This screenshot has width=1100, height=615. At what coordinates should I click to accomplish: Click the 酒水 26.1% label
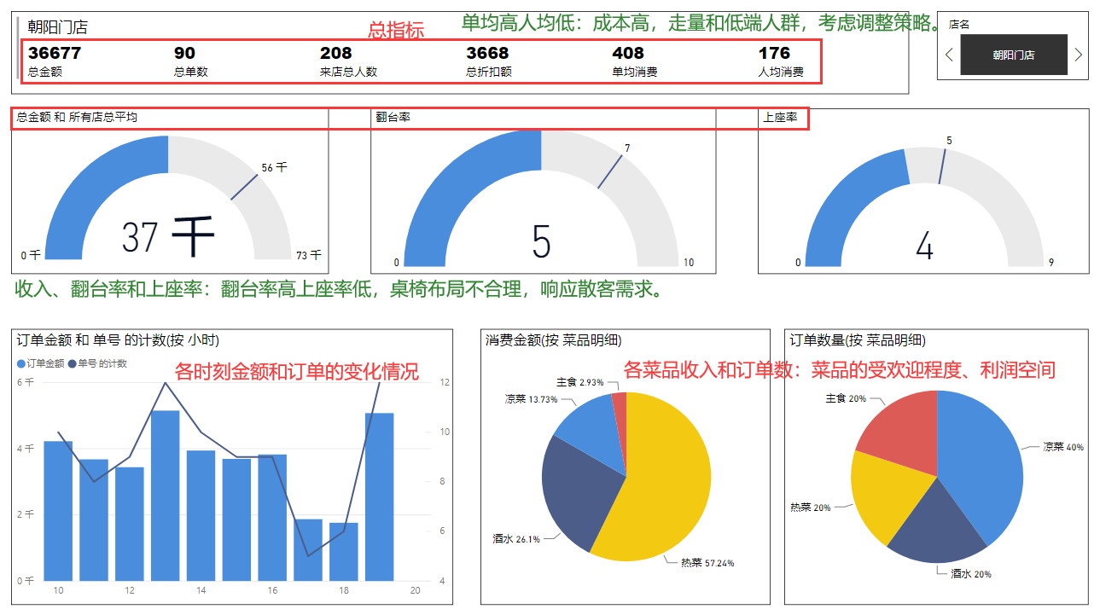click(516, 538)
